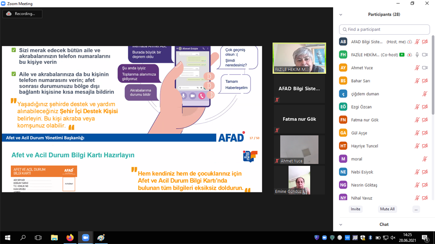Click the shared AFAD presentation slide
Screen dimensions: 435x244
(132, 119)
